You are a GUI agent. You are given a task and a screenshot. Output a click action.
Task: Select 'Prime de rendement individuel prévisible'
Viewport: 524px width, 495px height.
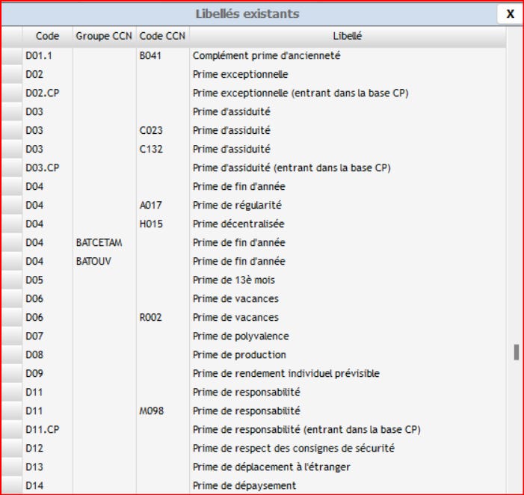click(286, 374)
